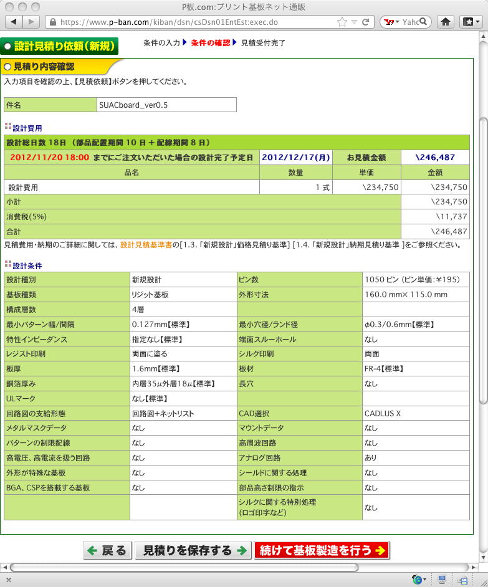Click the 設計見積り依頼(新規) header banner
This screenshot has height=587, width=488.
(x=59, y=46)
